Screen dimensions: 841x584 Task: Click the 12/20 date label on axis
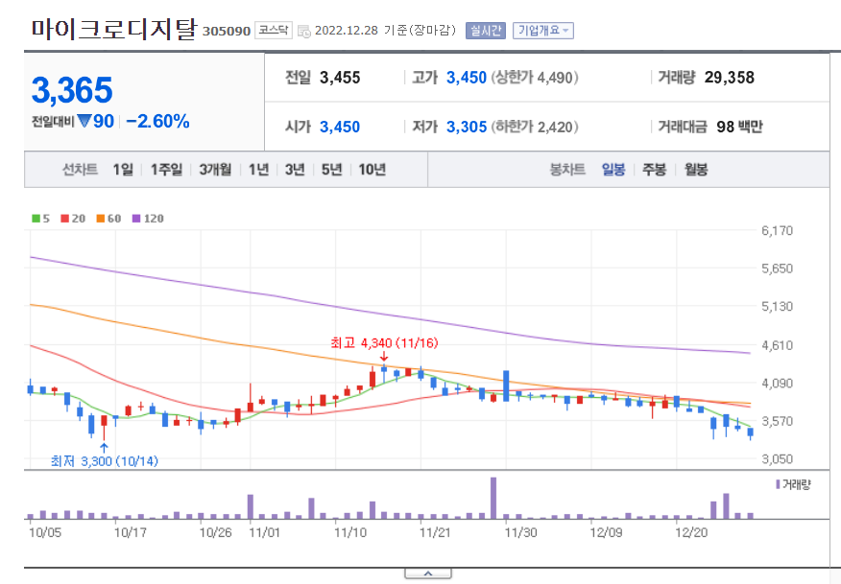pyautogui.click(x=691, y=532)
